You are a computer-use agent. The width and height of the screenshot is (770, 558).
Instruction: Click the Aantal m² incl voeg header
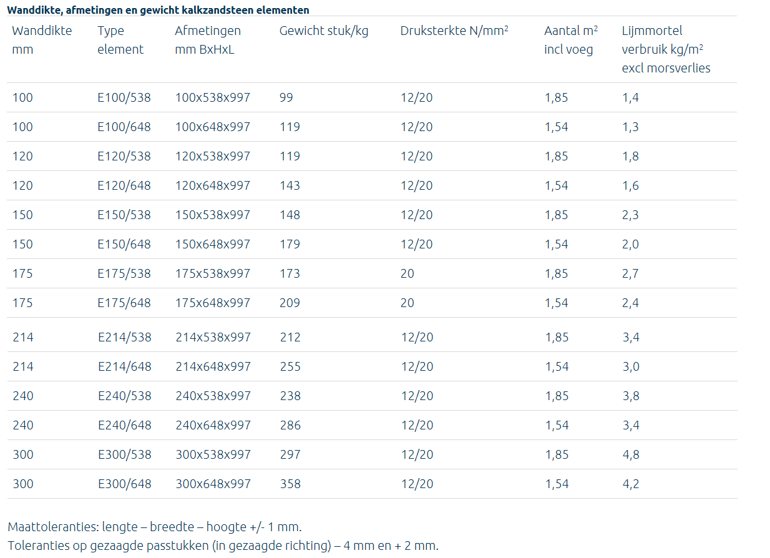coord(571,40)
